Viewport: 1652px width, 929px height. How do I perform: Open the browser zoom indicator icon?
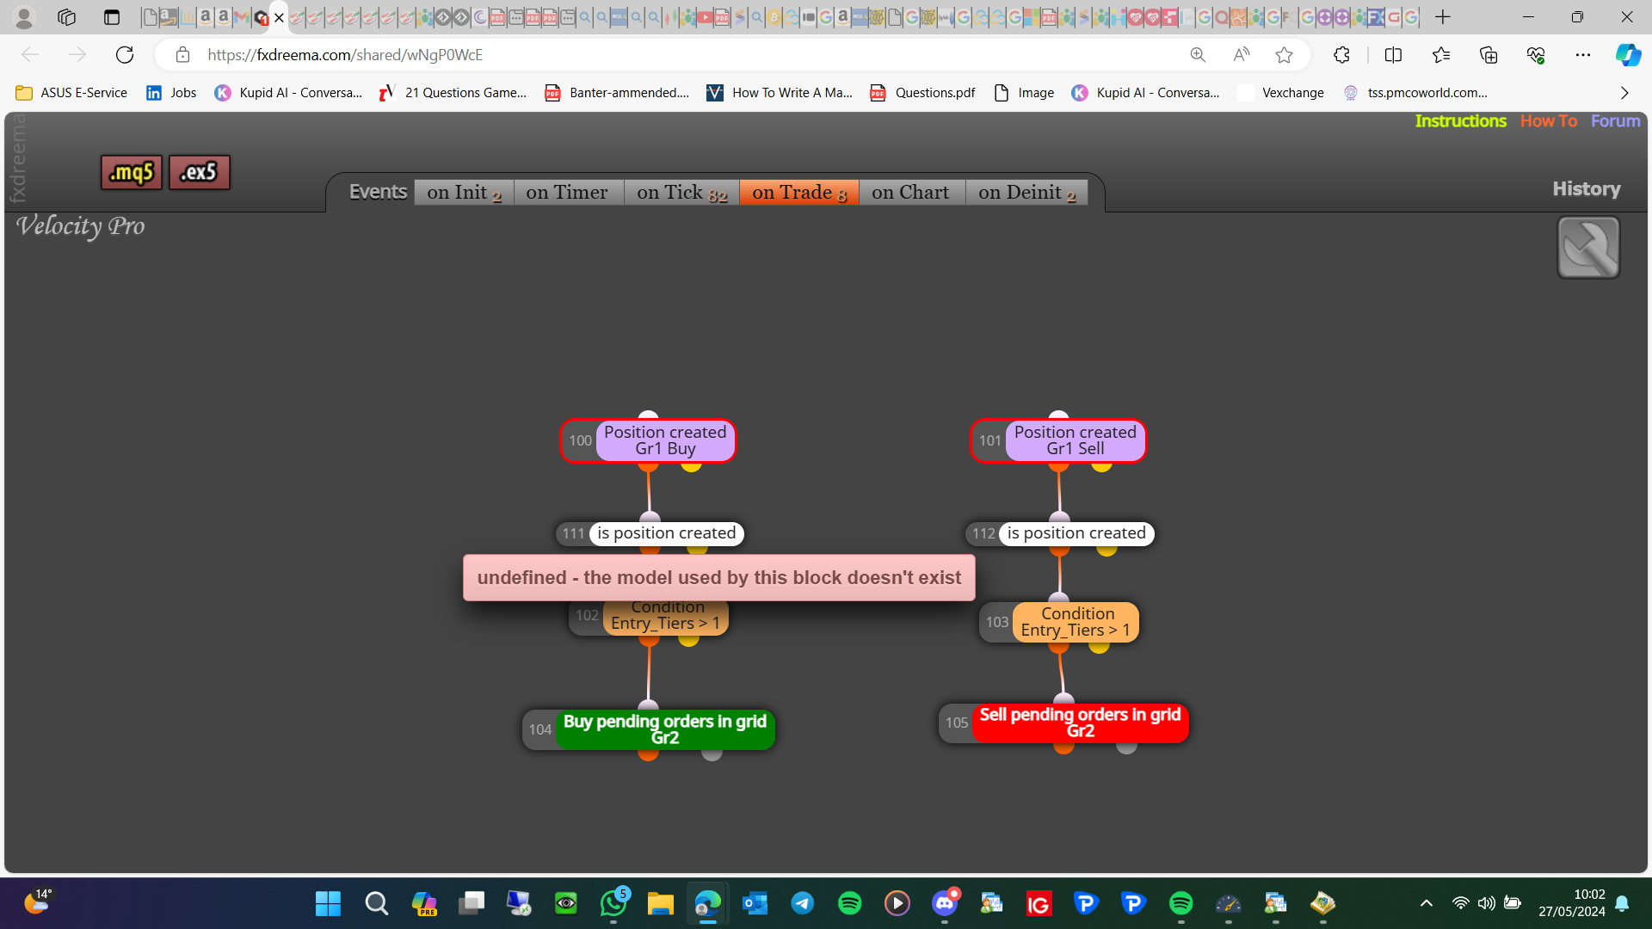coord(1197,55)
